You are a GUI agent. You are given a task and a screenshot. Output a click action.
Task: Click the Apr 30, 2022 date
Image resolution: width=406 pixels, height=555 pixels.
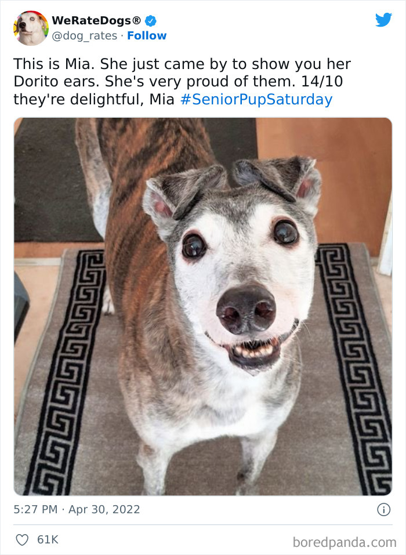(x=104, y=509)
